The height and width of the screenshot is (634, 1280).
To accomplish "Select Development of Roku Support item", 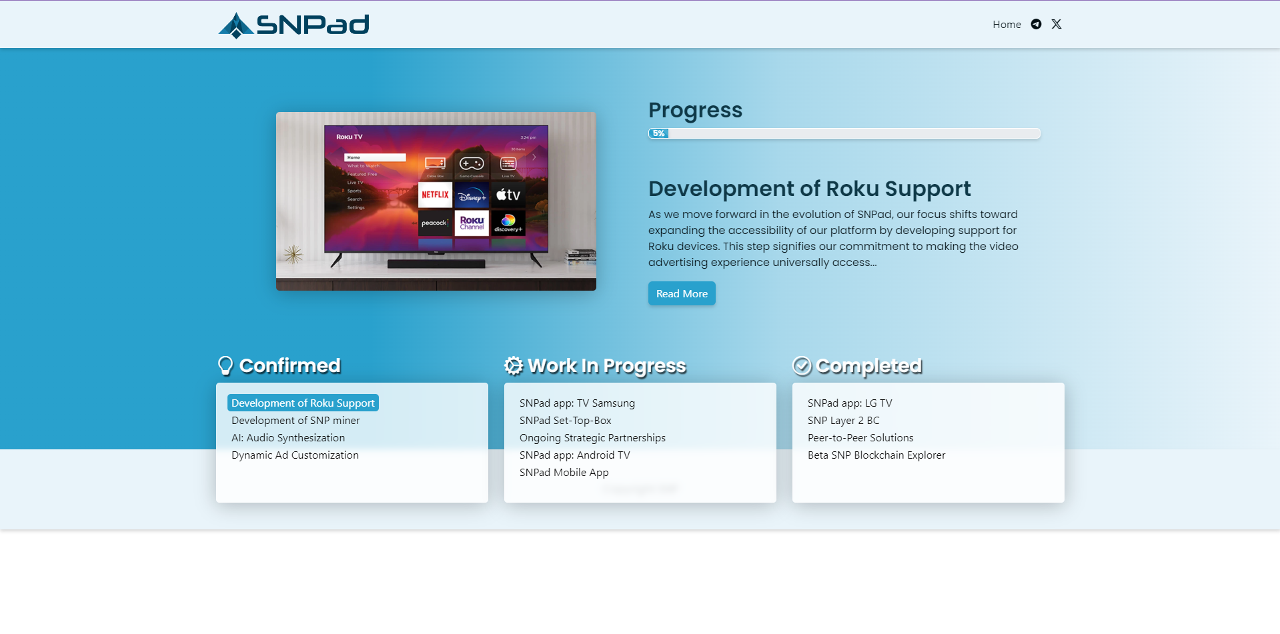I will point(303,403).
